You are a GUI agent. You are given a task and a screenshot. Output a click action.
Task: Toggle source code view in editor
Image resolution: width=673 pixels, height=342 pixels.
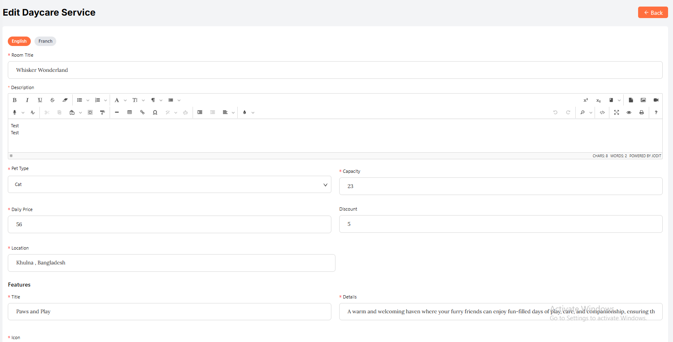point(602,112)
